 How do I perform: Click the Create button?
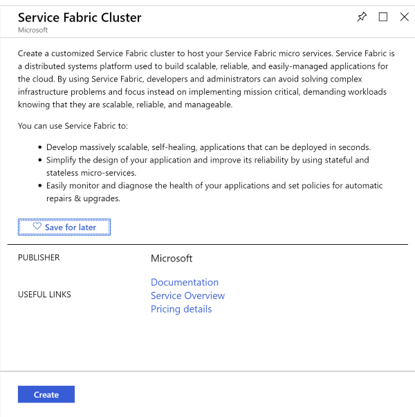click(x=46, y=395)
